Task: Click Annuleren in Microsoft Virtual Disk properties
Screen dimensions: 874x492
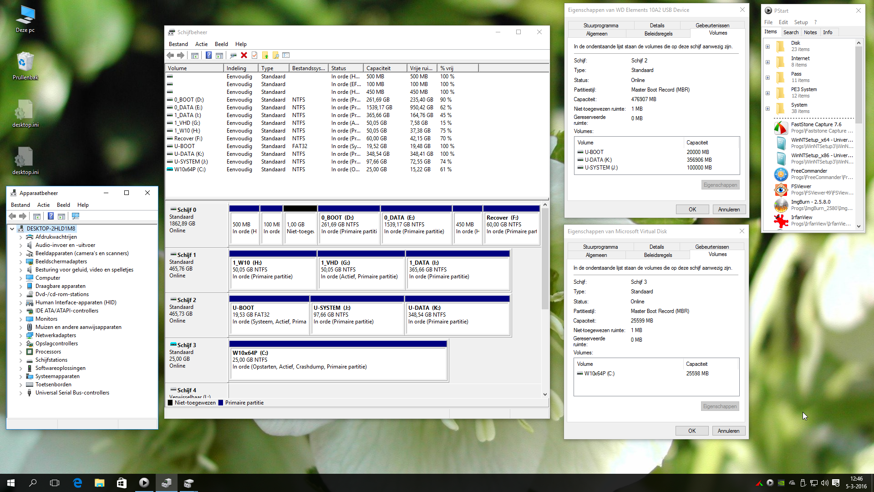Action: 728,431
